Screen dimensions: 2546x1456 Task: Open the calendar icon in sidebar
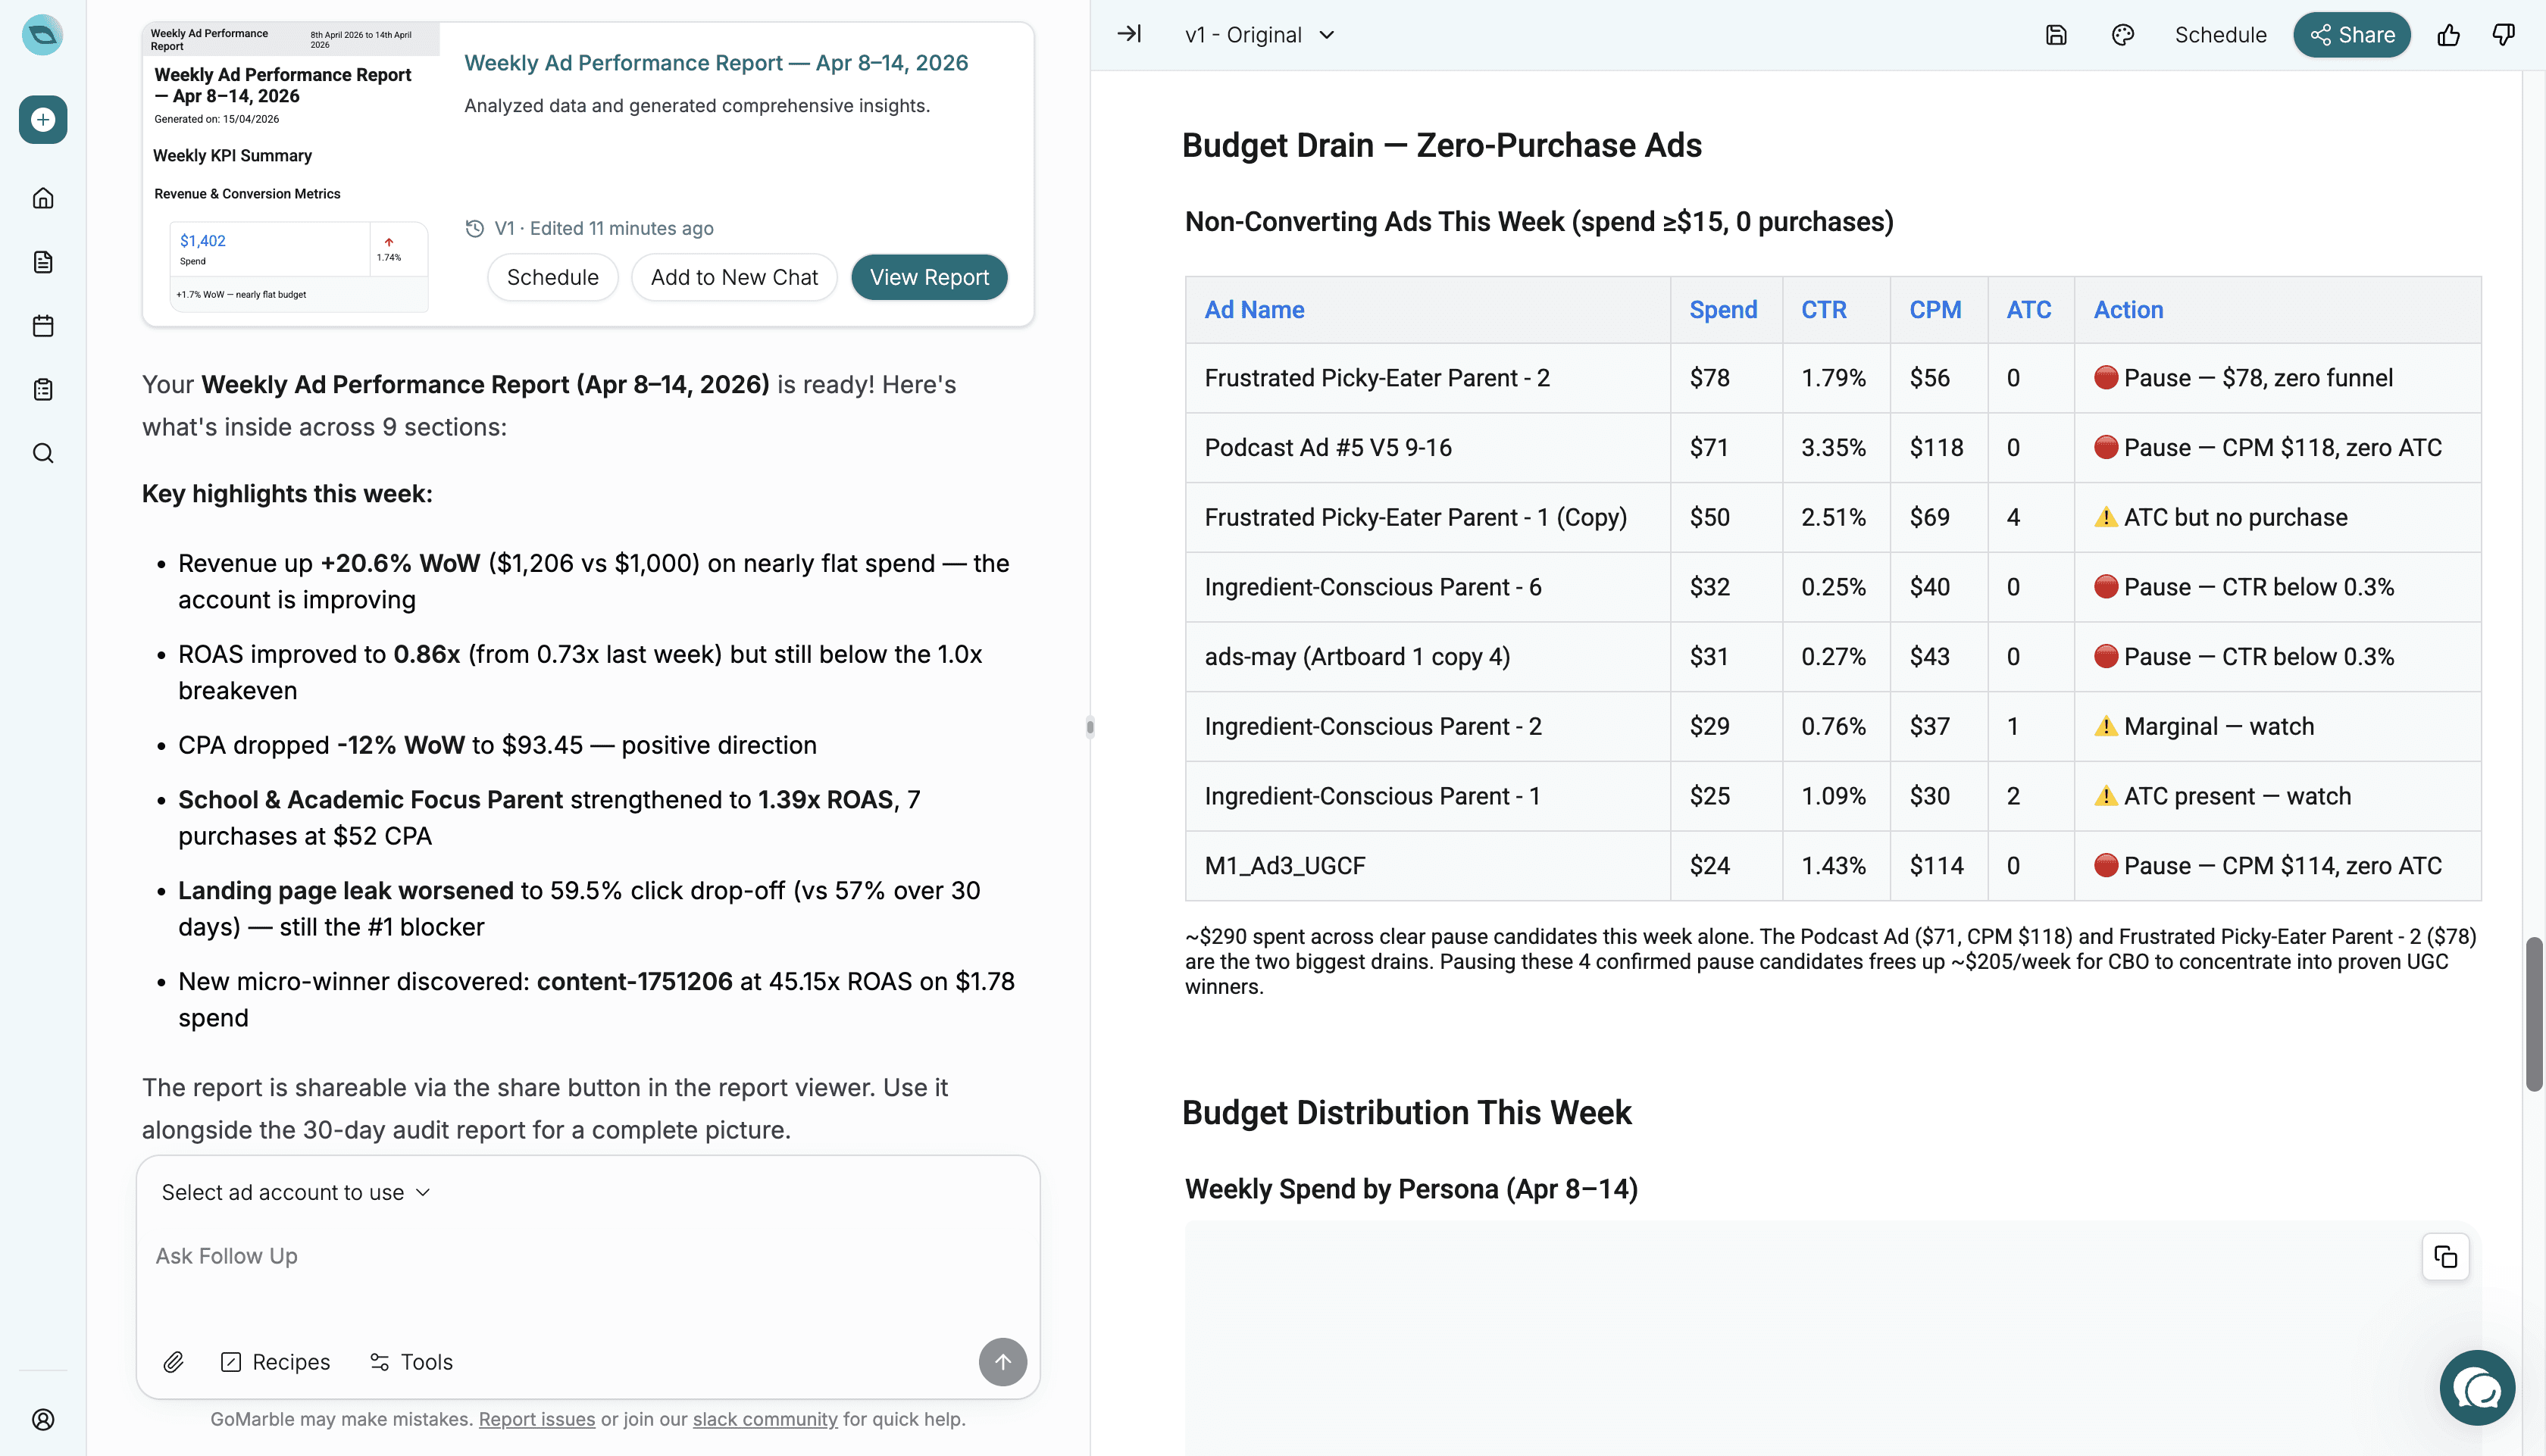[x=43, y=326]
